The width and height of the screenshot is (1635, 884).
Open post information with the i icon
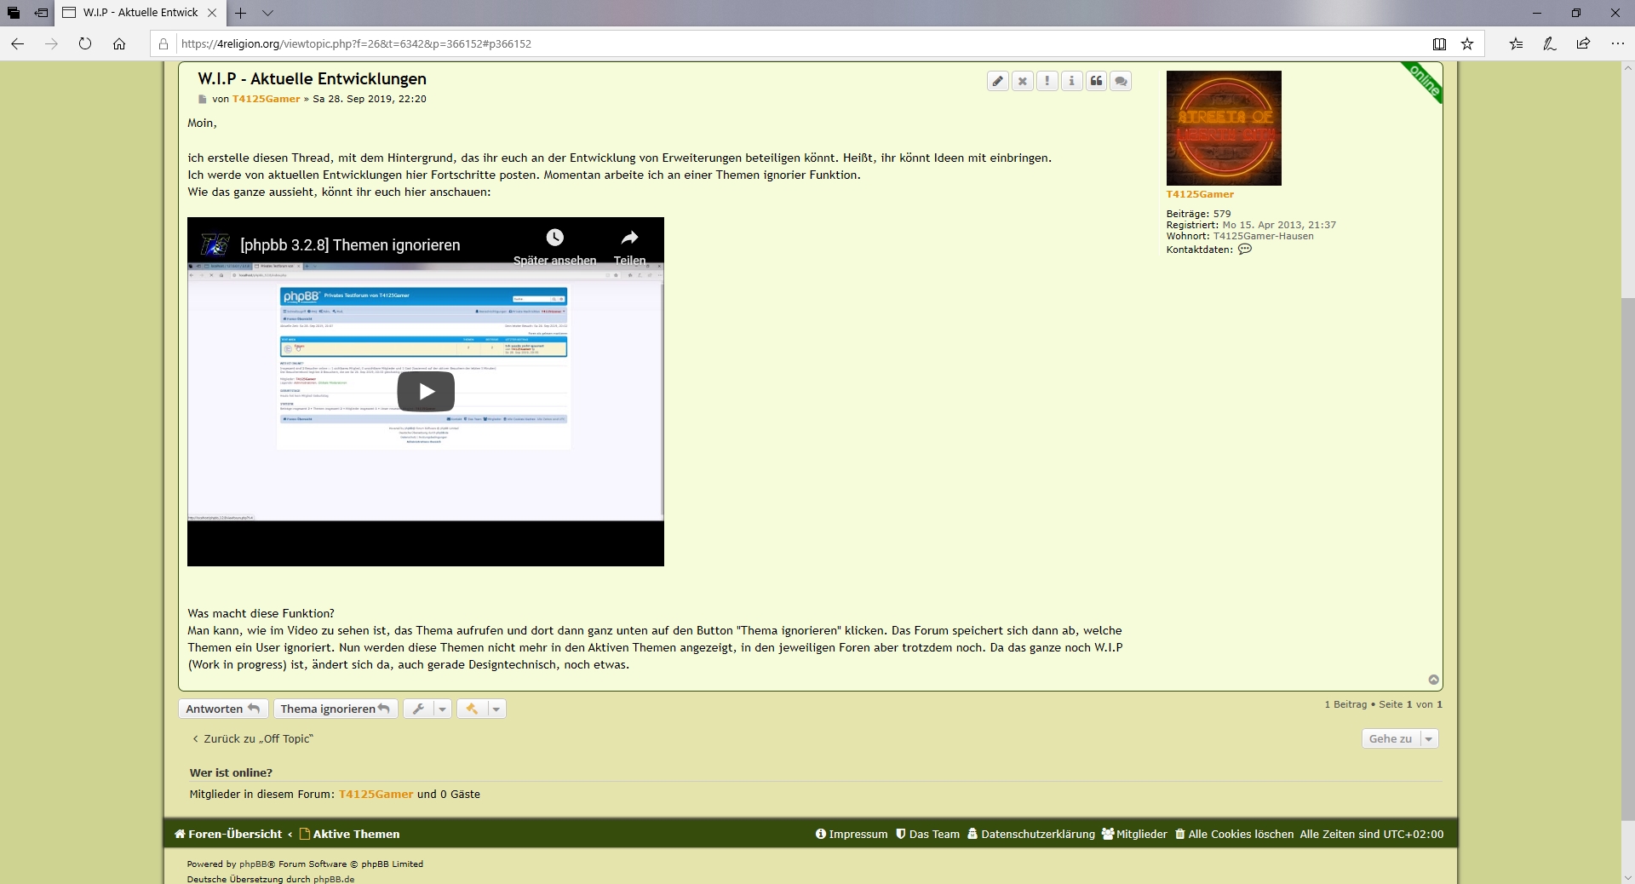click(1072, 81)
